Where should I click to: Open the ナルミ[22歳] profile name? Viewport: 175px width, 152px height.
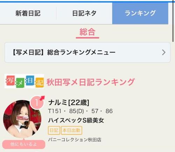point(69,103)
